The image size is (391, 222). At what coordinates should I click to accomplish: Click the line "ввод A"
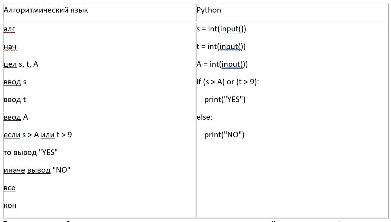(16, 117)
